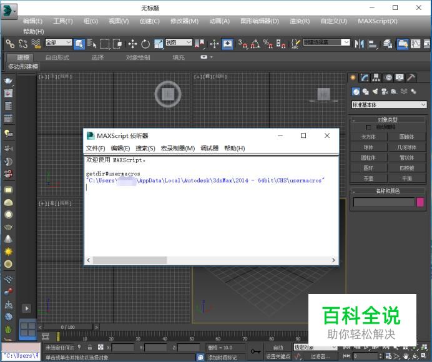The height and width of the screenshot is (362, 432).
Task: Select the Shapes category icon
Action: point(366,92)
